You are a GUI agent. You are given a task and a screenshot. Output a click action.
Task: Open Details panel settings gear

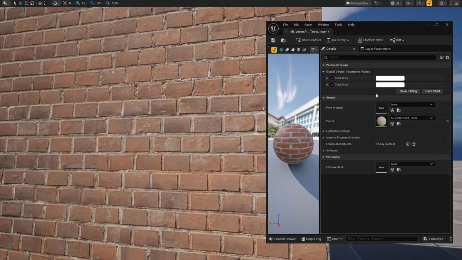[x=447, y=57]
